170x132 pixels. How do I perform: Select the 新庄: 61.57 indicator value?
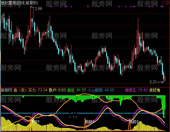[77, 90]
